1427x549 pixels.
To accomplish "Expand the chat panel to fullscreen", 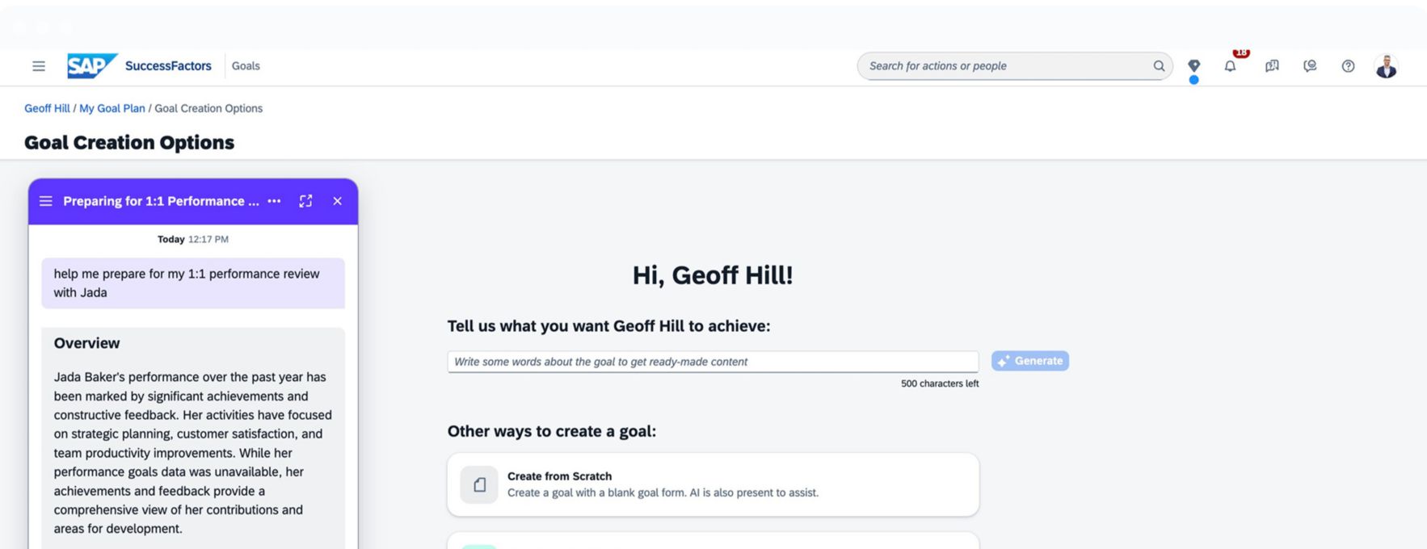I will click(305, 201).
